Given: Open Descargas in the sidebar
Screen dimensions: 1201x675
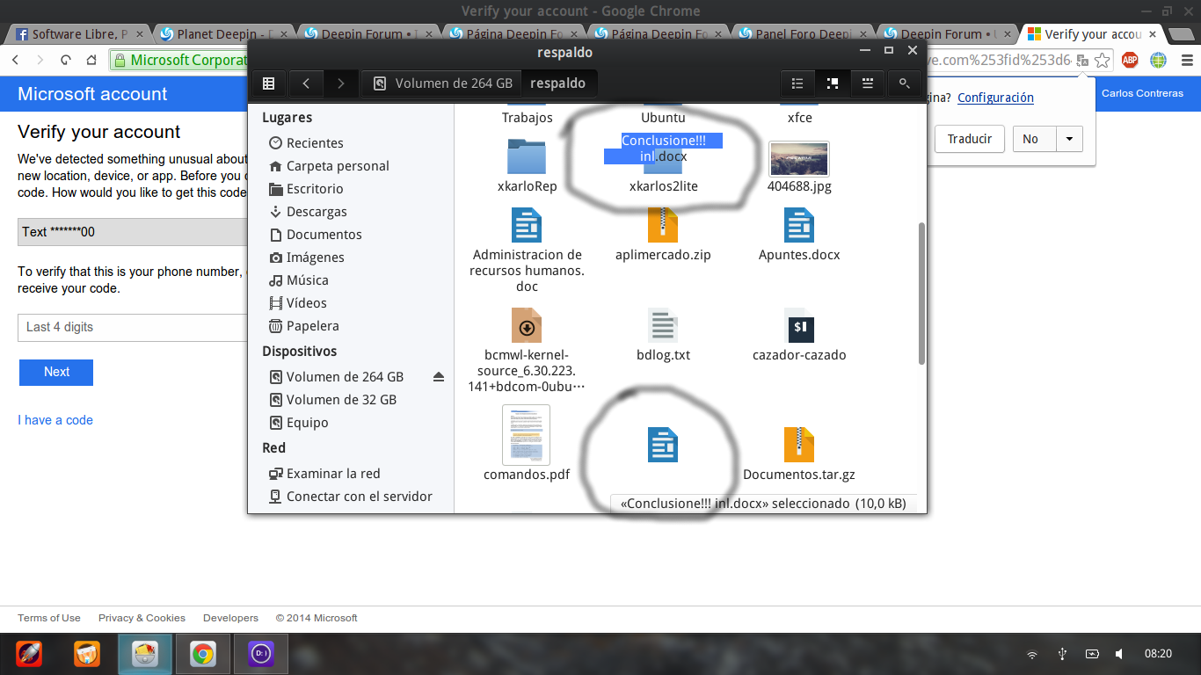Looking at the screenshot, I should pyautogui.click(x=317, y=212).
